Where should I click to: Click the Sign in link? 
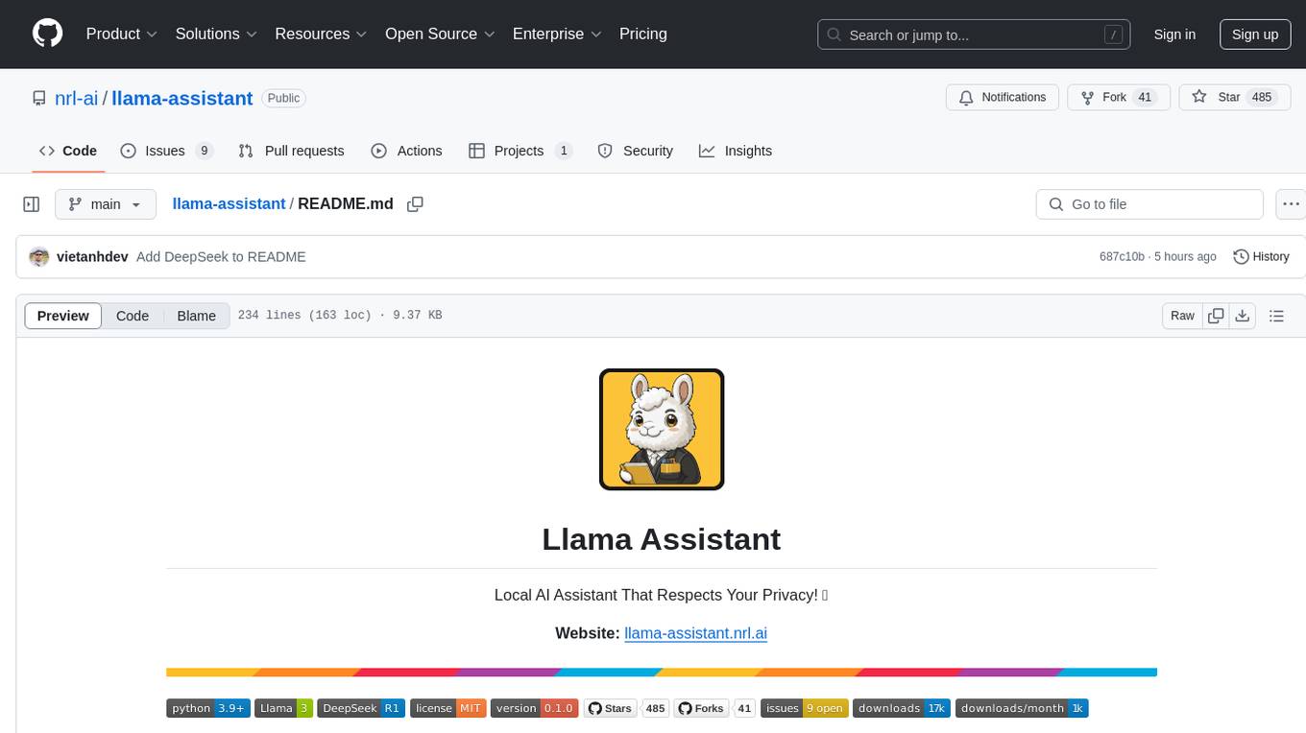pos(1174,35)
